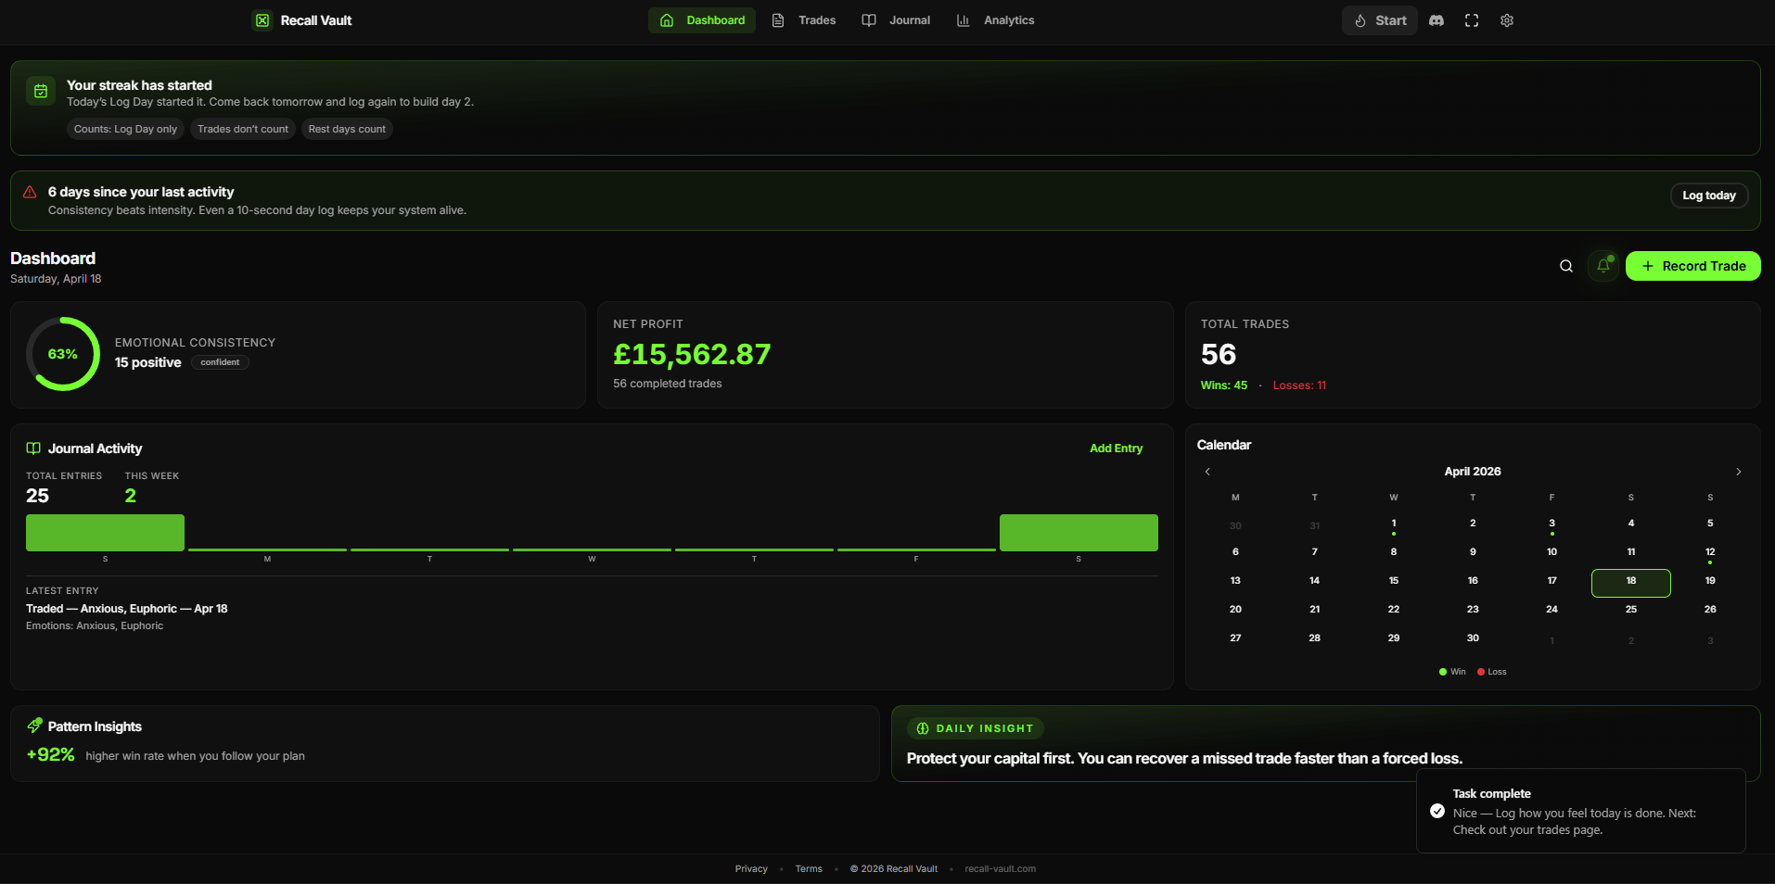Click the streak calendar-check icon
The image size is (1775, 884).
tap(41, 91)
